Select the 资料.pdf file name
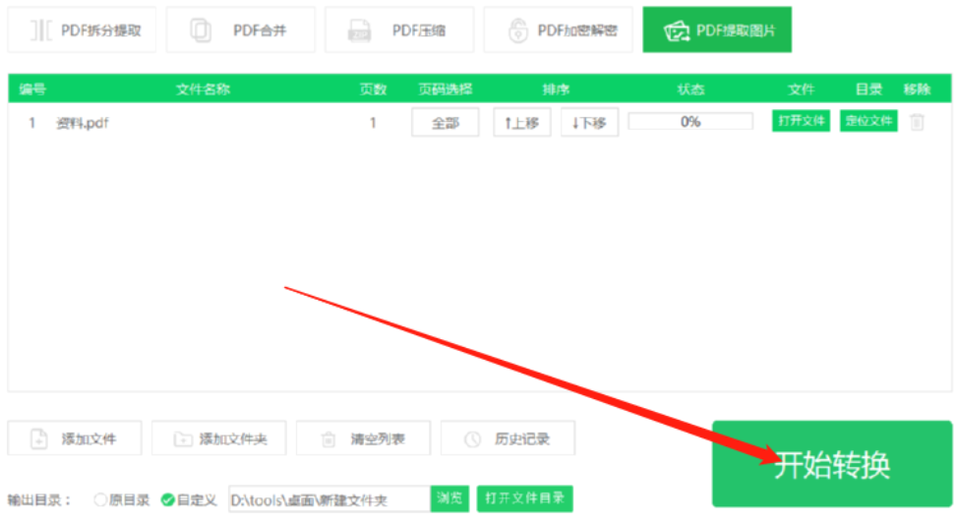The height and width of the screenshot is (524, 956). pyautogui.click(x=83, y=123)
